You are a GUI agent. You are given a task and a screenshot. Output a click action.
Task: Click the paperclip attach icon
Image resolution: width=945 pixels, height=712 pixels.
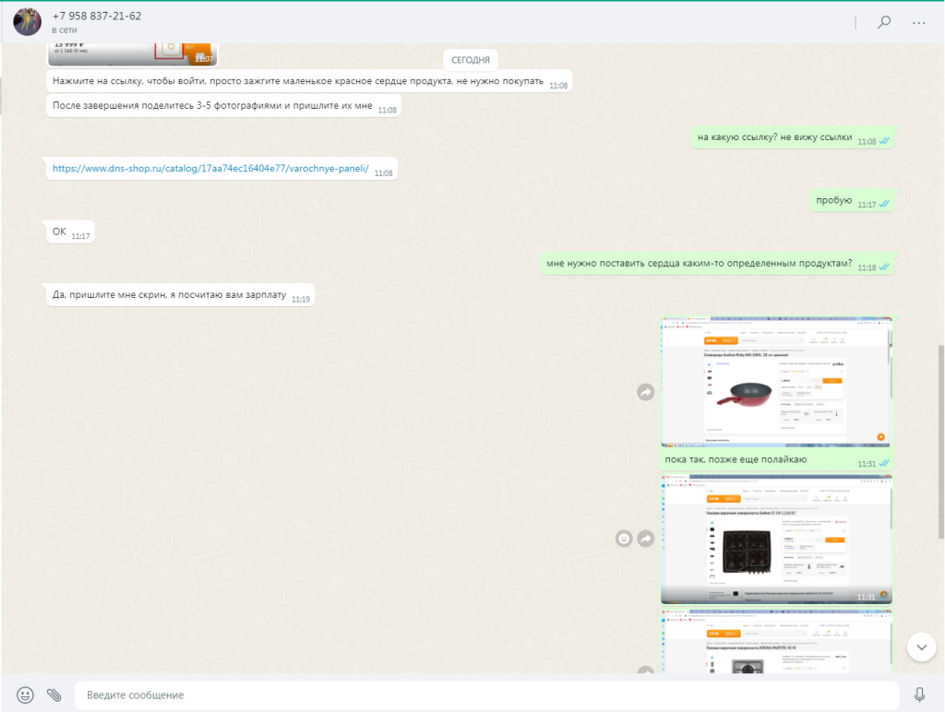click(54, 694)
